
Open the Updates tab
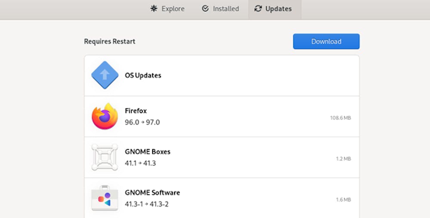[x=274, y=9]
